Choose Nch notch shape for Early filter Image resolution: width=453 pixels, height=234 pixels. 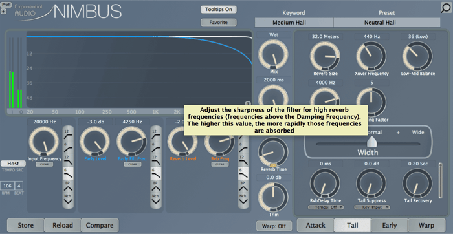[x=156, y=200]
